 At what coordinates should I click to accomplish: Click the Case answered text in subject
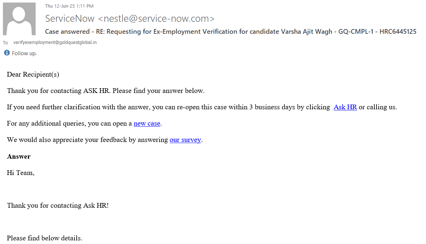(67, 32)
